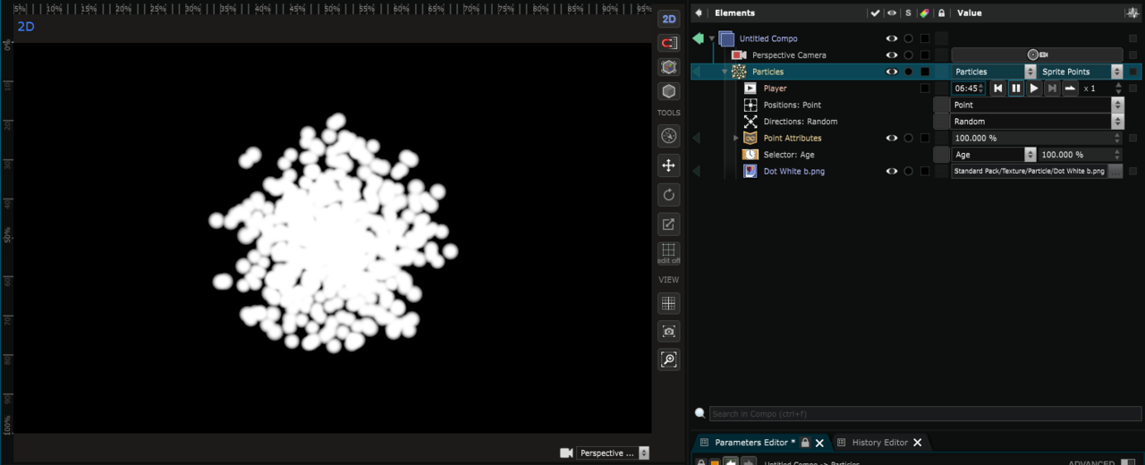
Task: Click the Particles element icon
Action: [739, 72]
